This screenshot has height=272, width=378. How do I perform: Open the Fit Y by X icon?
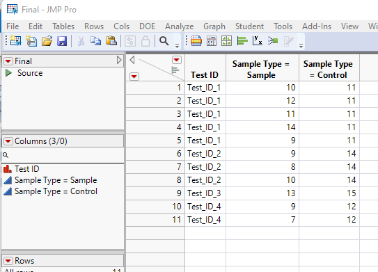click(258, 40)
